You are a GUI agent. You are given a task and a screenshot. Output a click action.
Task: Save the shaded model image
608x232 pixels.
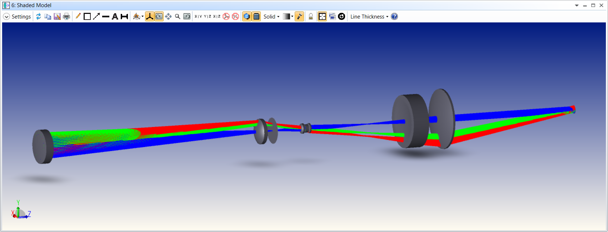[57, 16]
